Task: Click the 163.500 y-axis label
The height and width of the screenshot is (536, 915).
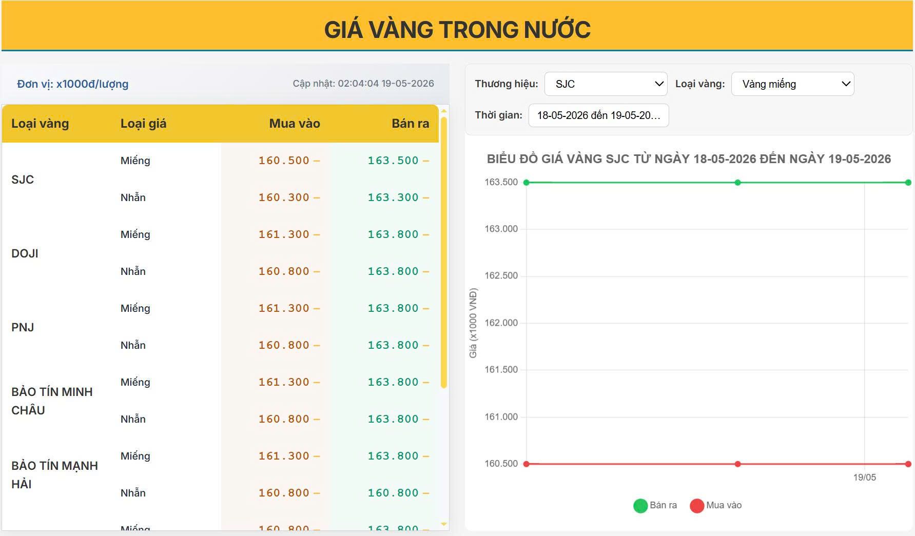Action: pos(501,182)
